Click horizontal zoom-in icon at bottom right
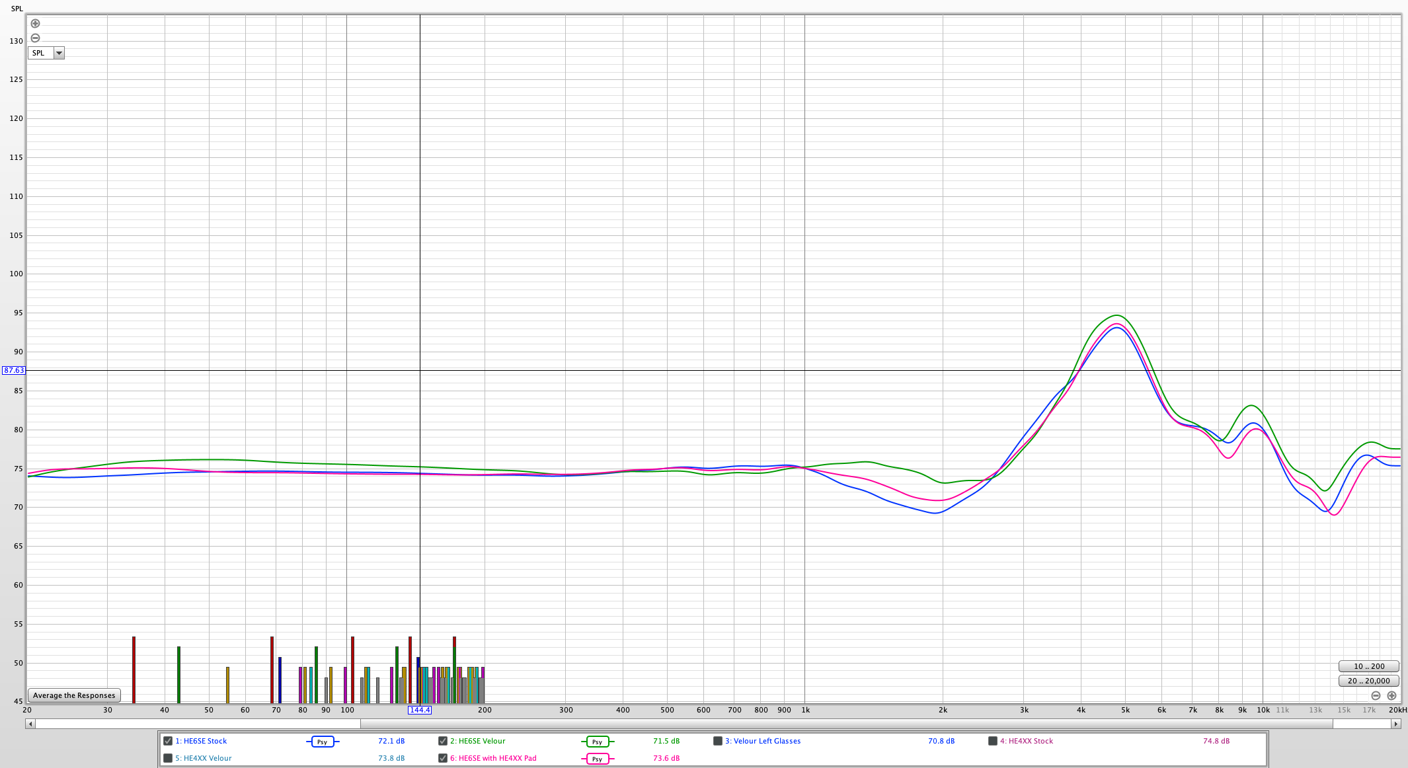 (1391, 695)
